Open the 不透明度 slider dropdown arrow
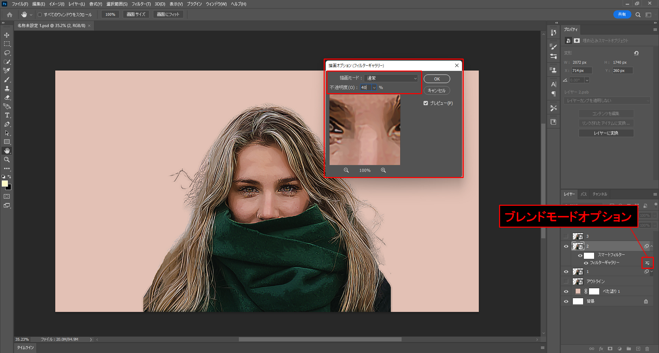This screenshot has height=353, width=659. coord(374,88)
